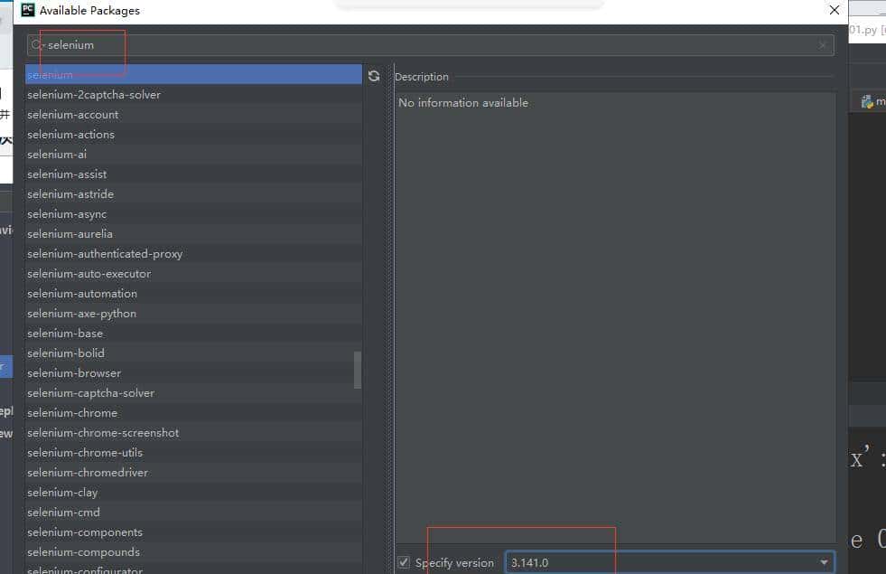The height and width of the screenshot is (574, 886).
Task: Toggle the Specify version checkbox
Action: pos(404,562)
